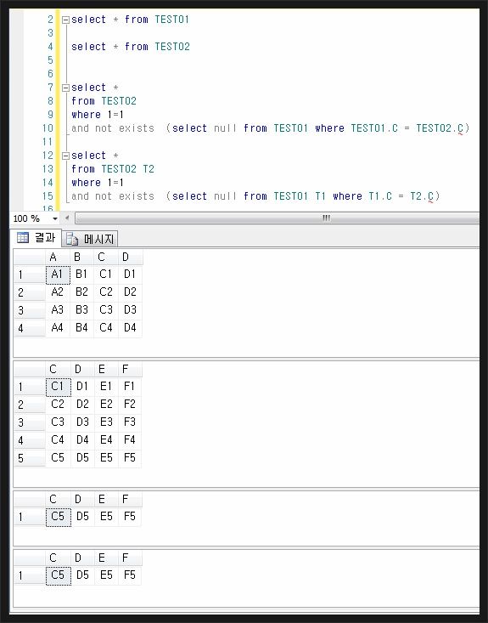Click the results grid icon on 결과 tab
Viewport: 488px width, 623px height.
pyautogui.click(x=23, y=238)
